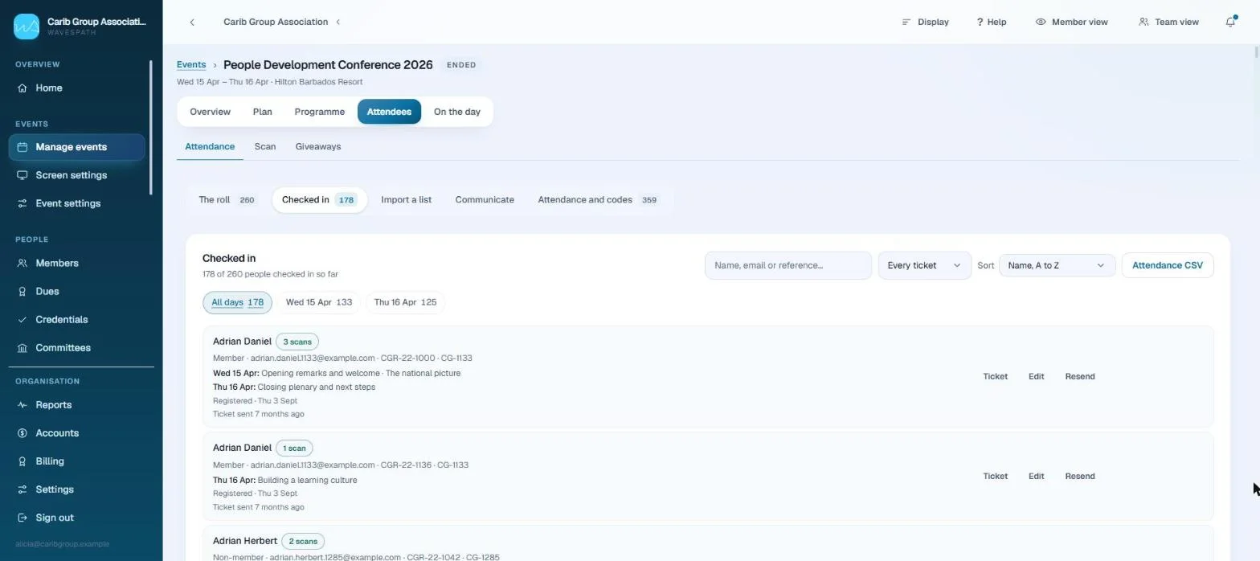Go to Events breadcrumb link
The image size is (1260, 561).
click(191, 64)
